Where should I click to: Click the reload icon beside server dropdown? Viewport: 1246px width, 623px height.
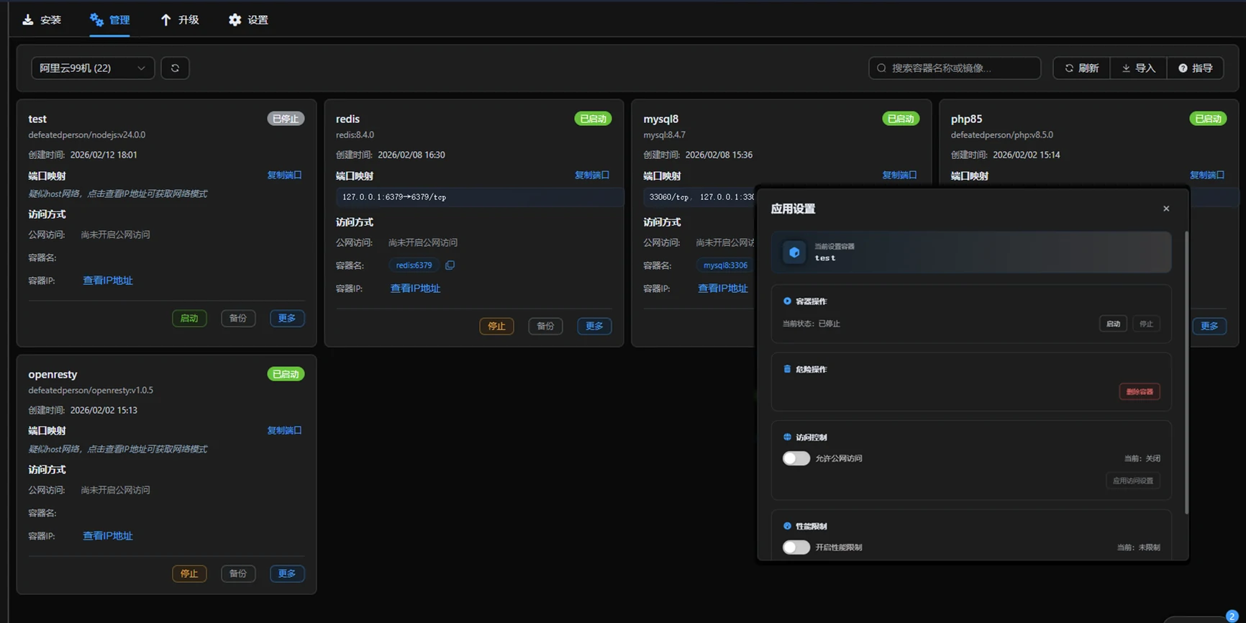[175, 68]
